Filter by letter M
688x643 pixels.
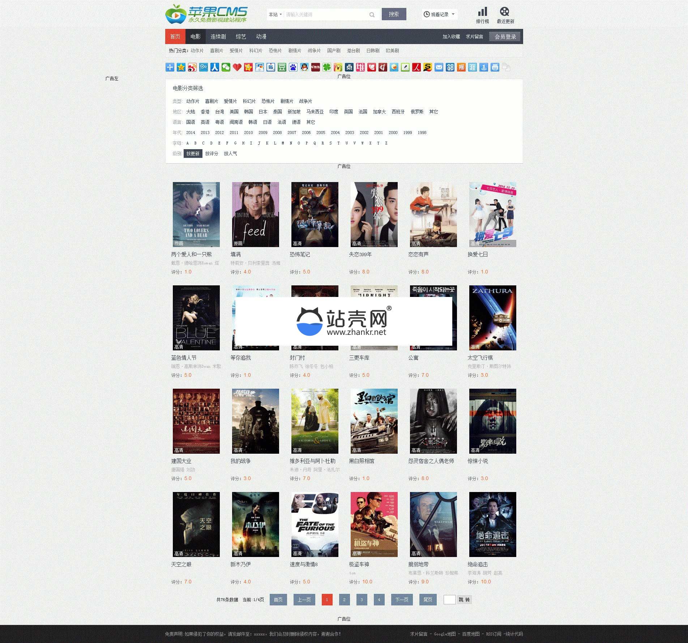283,143
